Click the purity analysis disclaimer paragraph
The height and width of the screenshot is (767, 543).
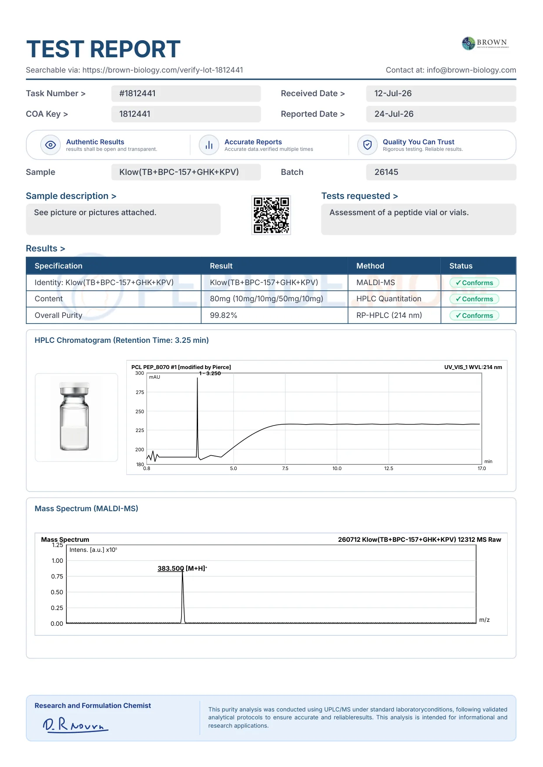tap(358, 718)
